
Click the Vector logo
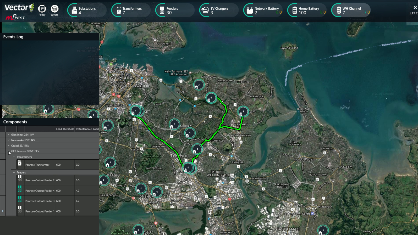[x=19, y=8]
